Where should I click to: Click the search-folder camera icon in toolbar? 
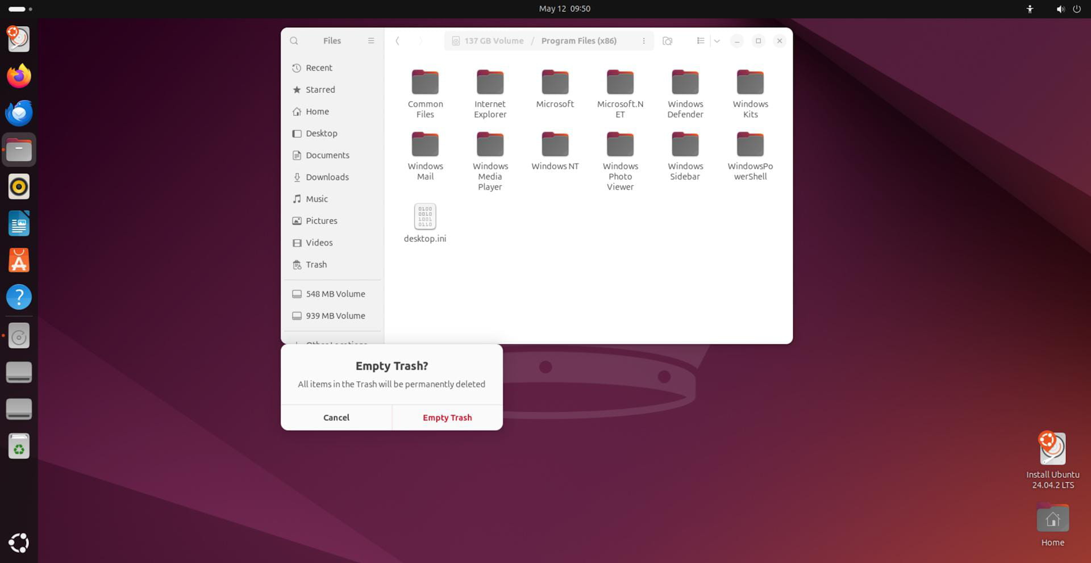[668, 41]
